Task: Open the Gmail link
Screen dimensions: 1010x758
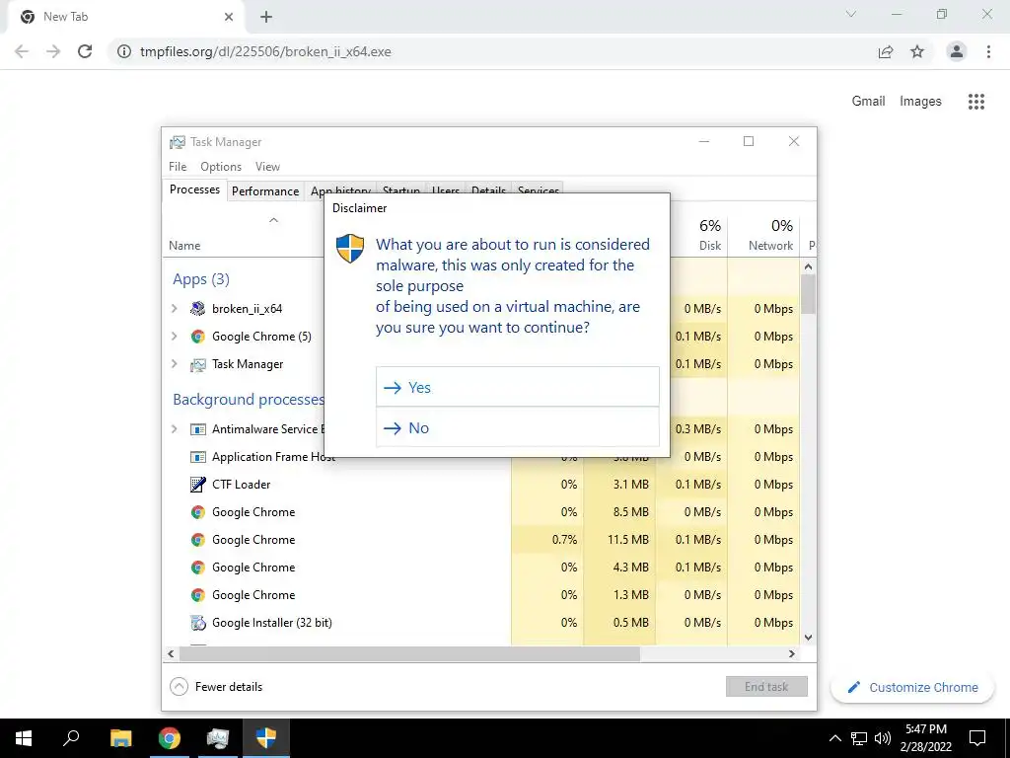Action: click(x=868, y=102)
